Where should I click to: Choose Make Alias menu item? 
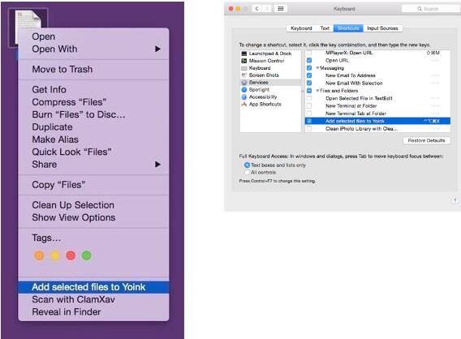(93, 139)
